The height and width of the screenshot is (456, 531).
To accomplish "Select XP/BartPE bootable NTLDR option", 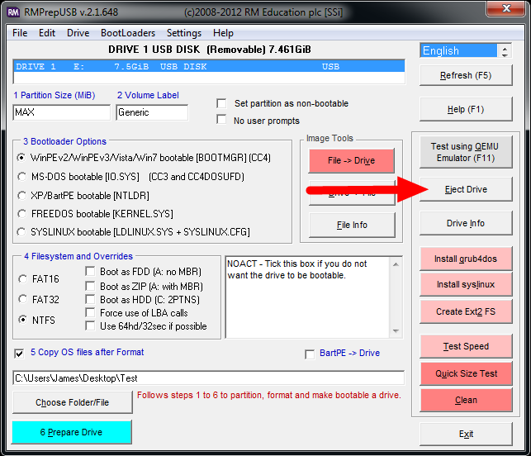I will point(21,196).
